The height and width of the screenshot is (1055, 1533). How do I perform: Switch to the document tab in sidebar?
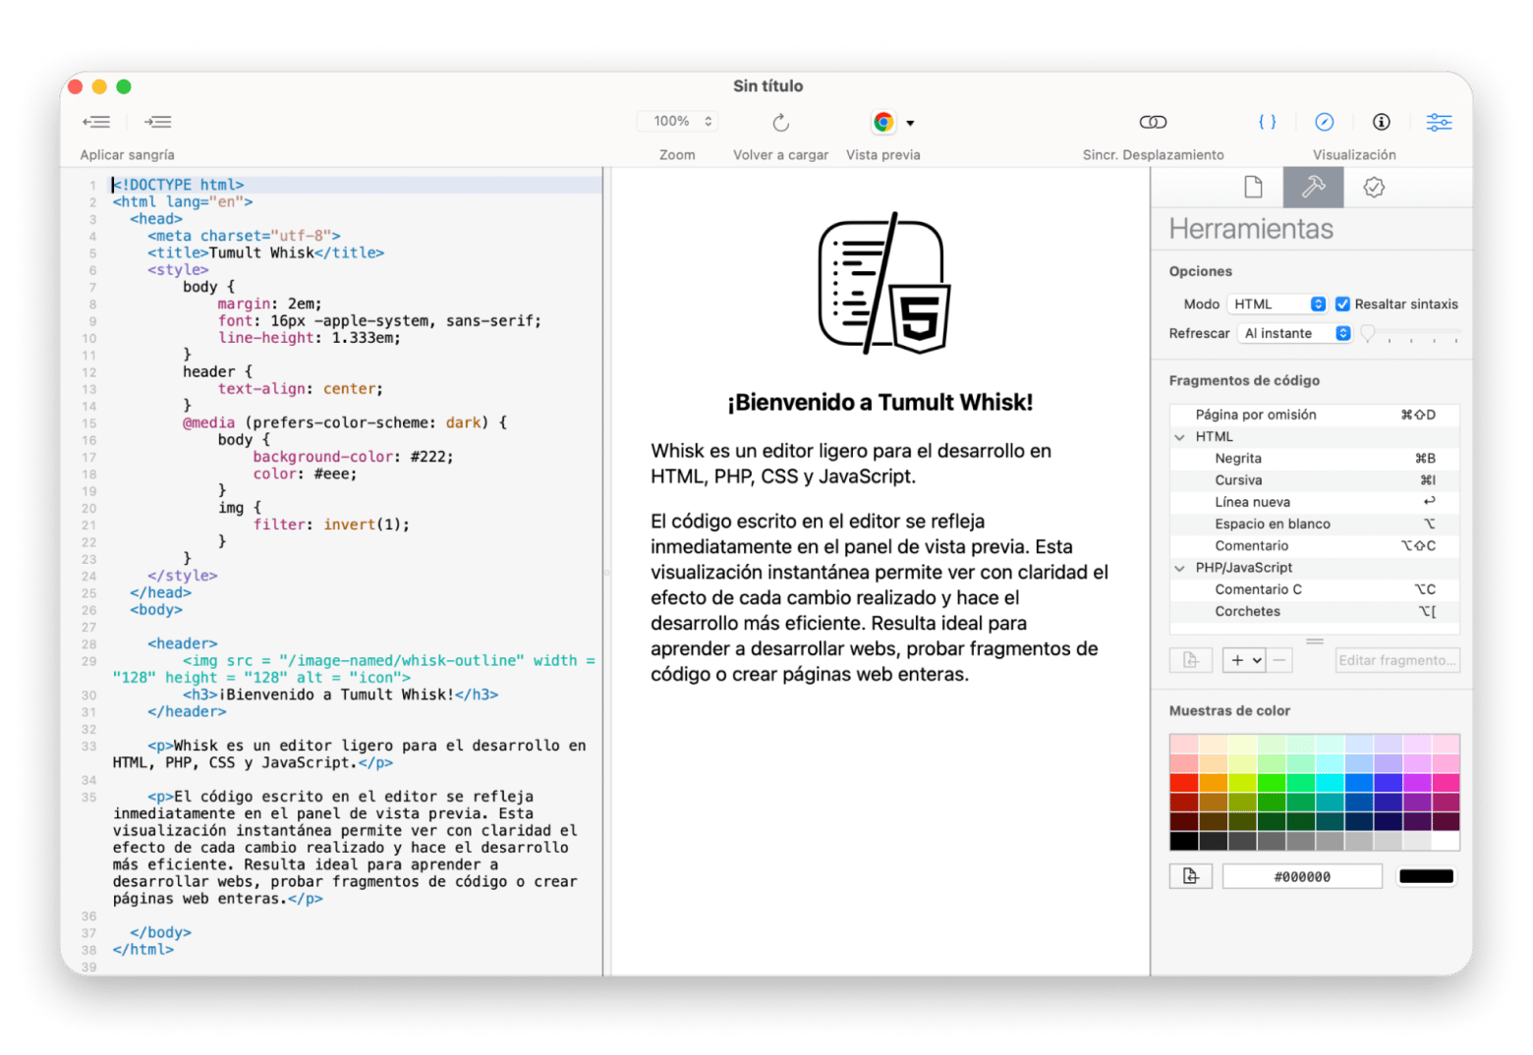[1253, 187]
